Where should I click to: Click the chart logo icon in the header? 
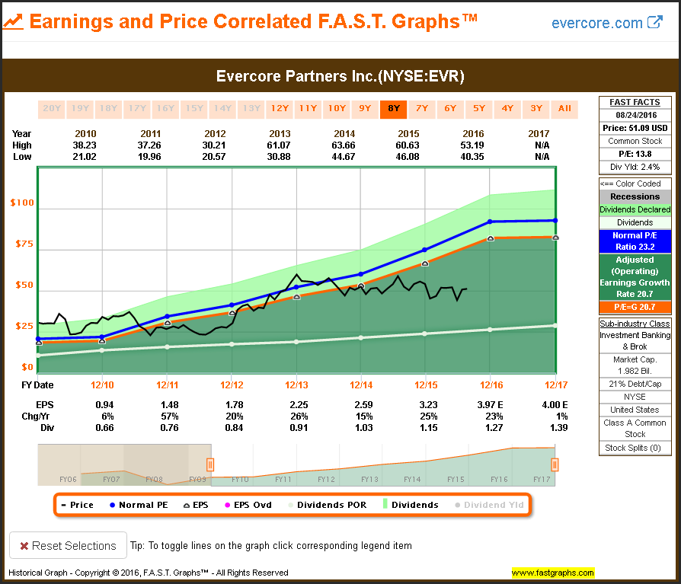13,21
